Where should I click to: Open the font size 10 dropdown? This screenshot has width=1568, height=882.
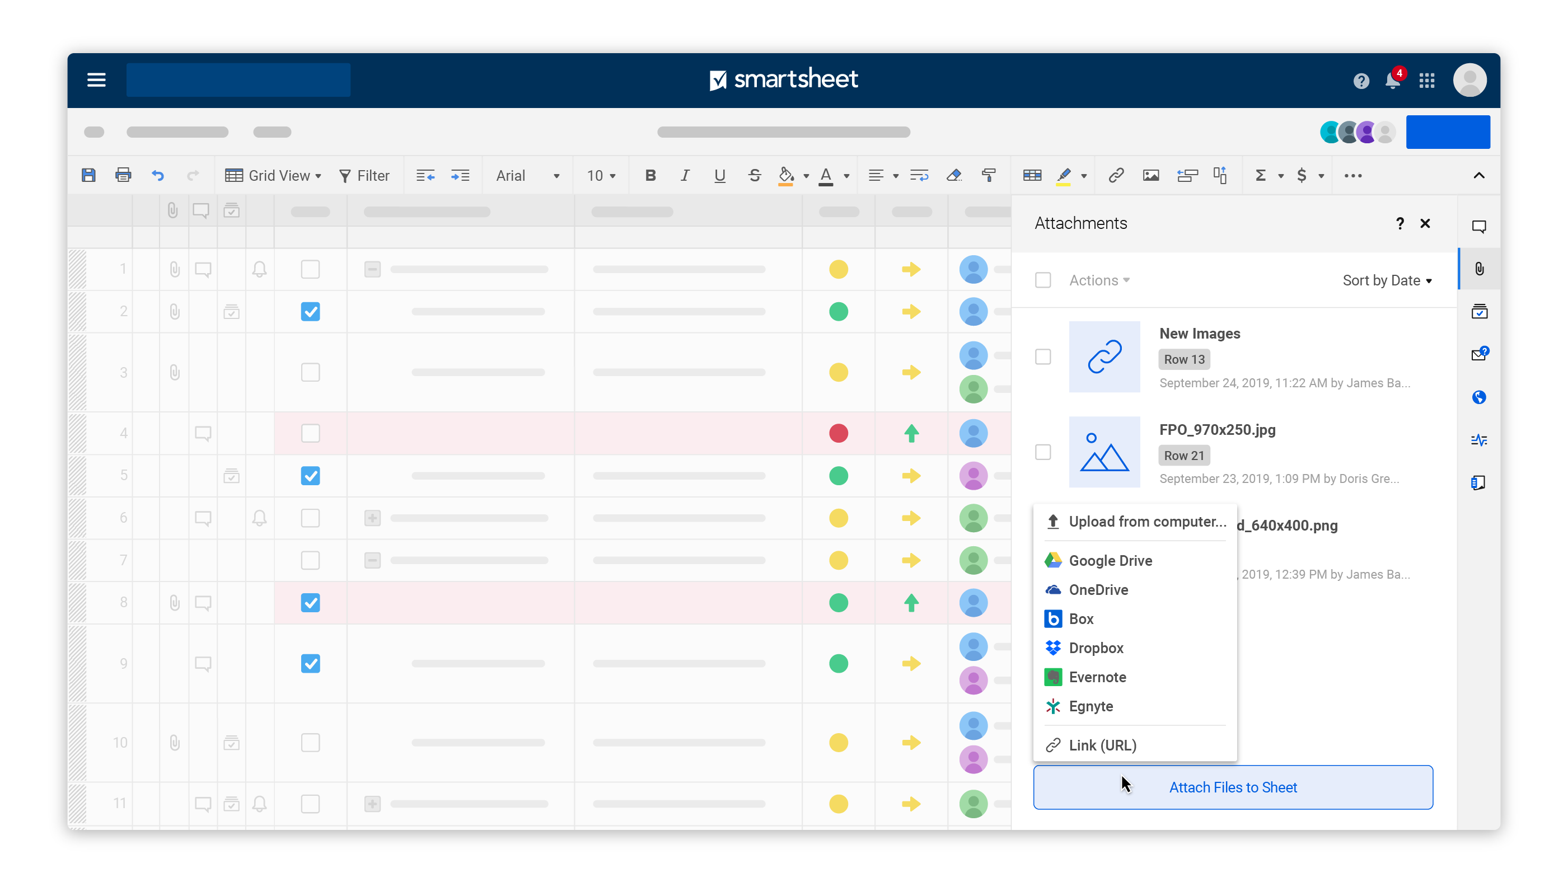601,176
